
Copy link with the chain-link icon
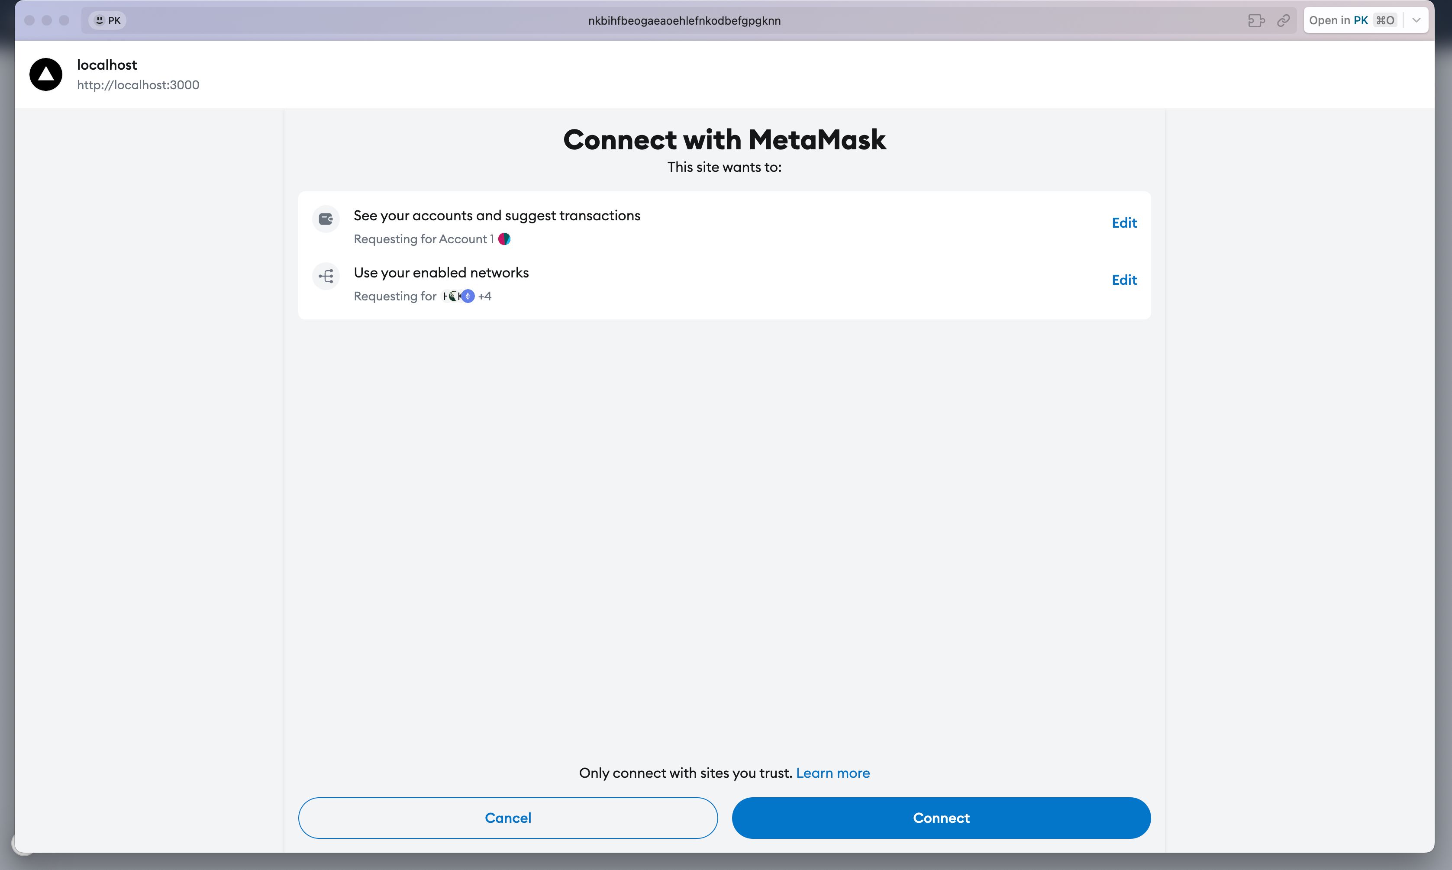1283,20
